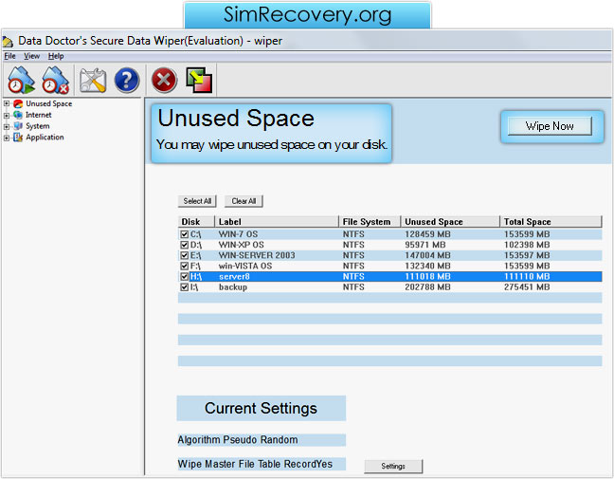
Task: Click the 202788 MB unused space value
Action: tap(427, 287)
